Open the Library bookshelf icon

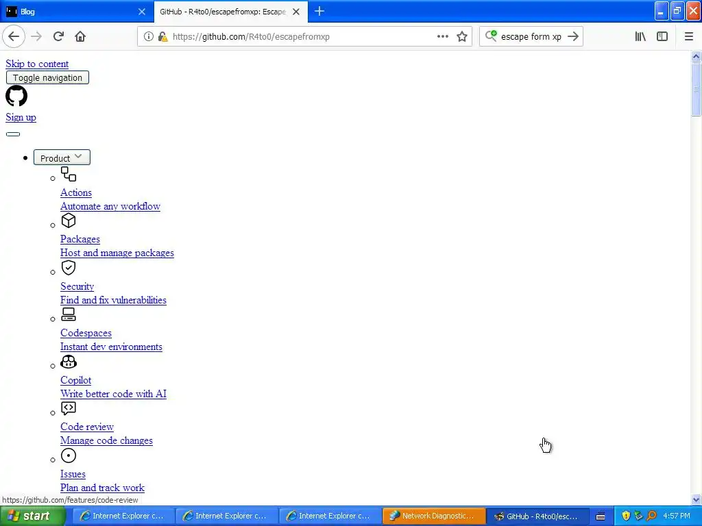(640, 37)
